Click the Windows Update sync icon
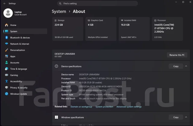This screenshot has height=126, width=193. pos(7,94)
